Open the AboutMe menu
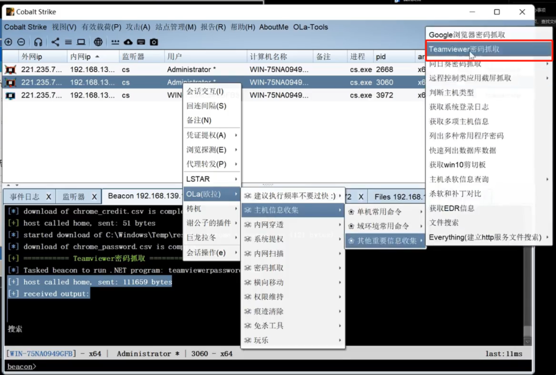556x375 pixels. click(x=274, y=27)
